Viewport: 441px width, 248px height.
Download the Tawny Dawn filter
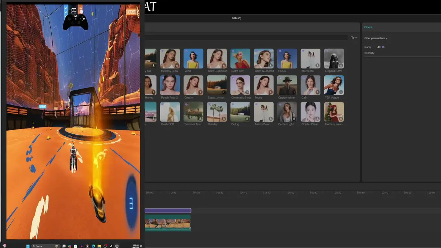pyautogui.click(x=270, y=119)
